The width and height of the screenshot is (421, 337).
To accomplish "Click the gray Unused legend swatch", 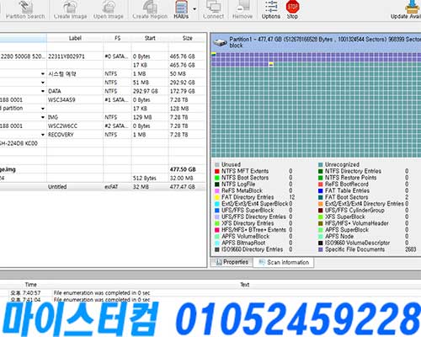I will [217, 164].
